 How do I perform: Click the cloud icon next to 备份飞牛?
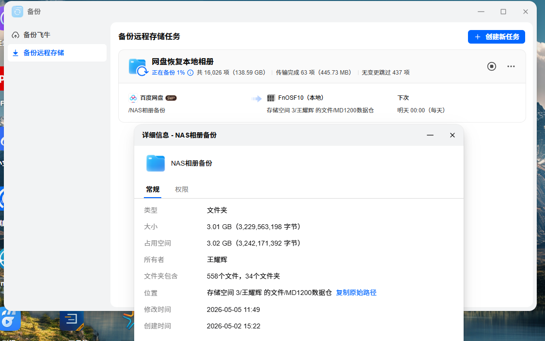coord(16,35)
